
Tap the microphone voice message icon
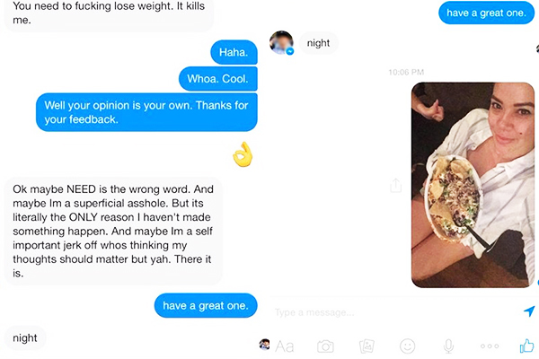pos(448,346)
